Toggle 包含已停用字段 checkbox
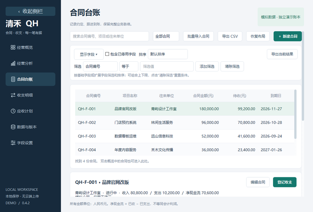The image size is (313, 212). click(107, 54)
